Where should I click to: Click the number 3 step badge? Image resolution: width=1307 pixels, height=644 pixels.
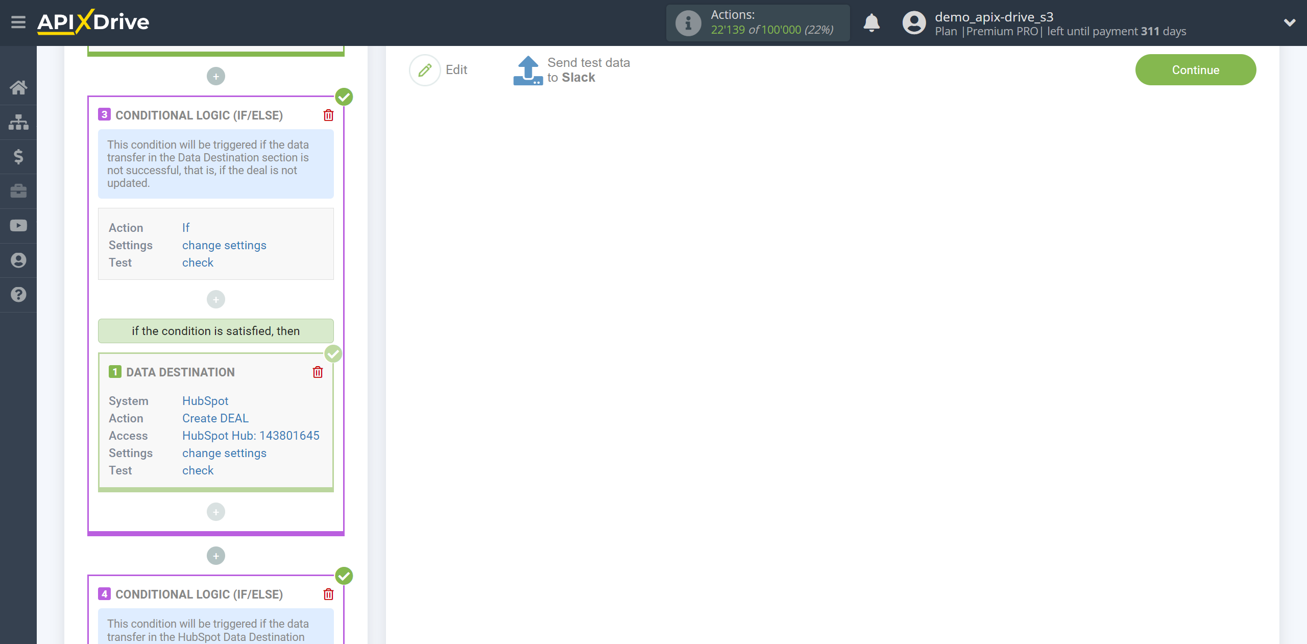click(x=104, y=114)
